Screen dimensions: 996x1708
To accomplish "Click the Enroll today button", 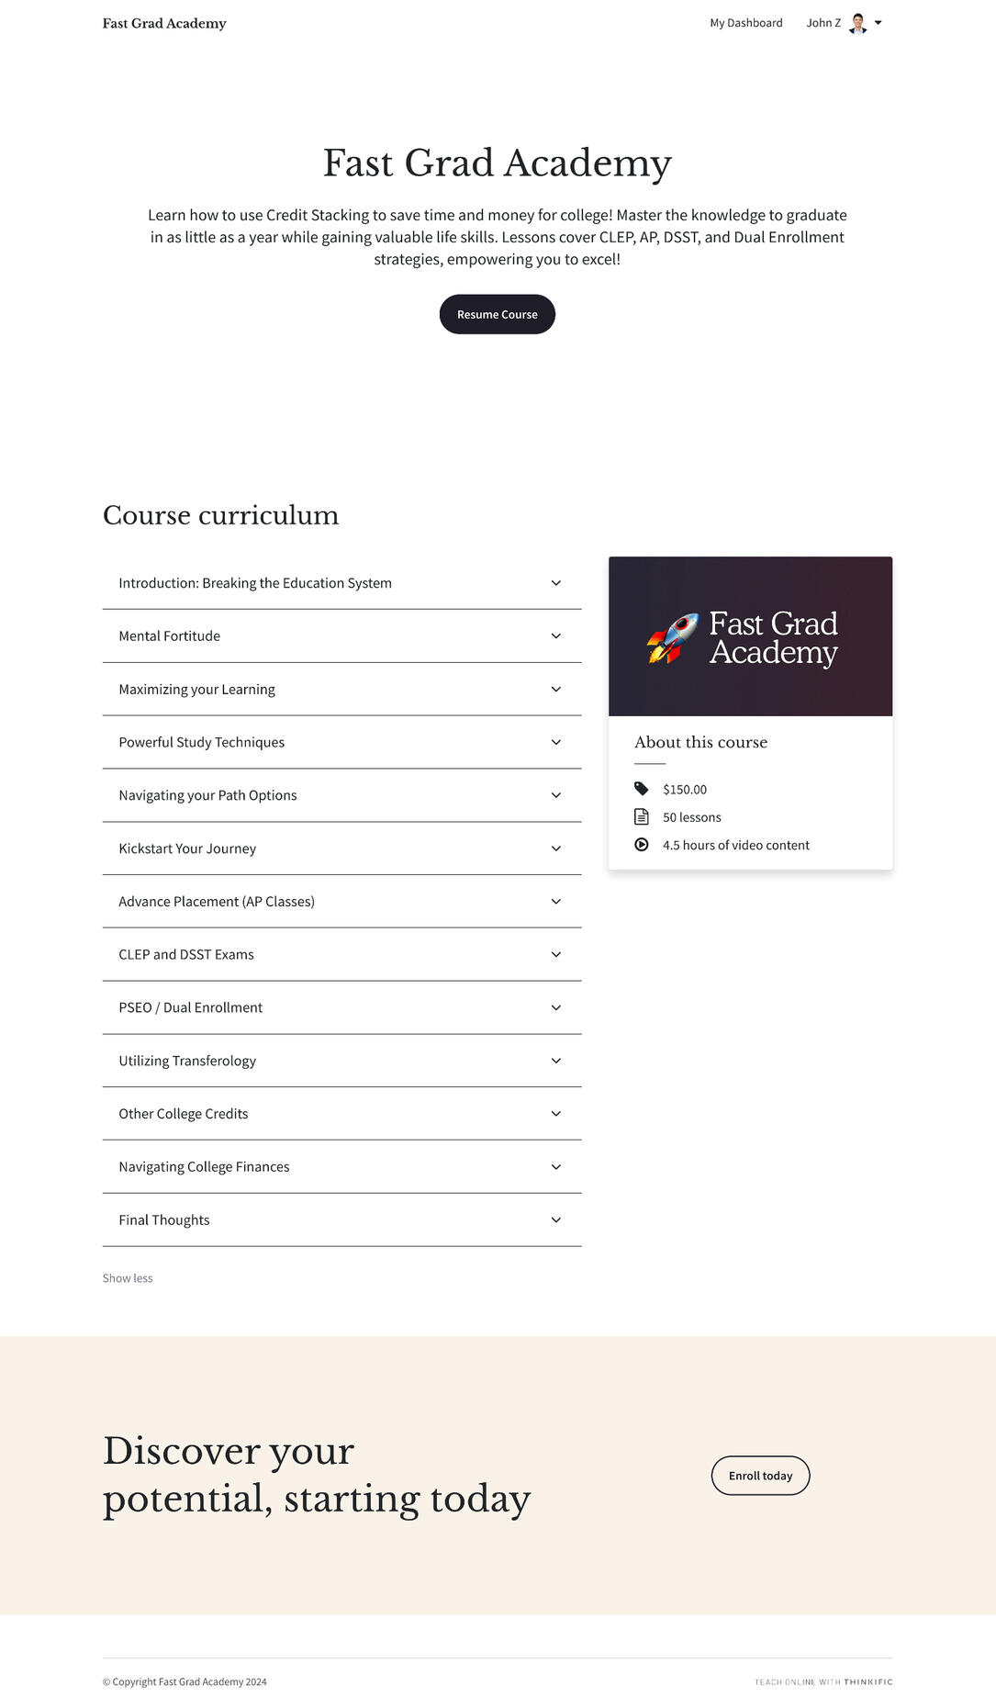I will [x=760, y=1476].
